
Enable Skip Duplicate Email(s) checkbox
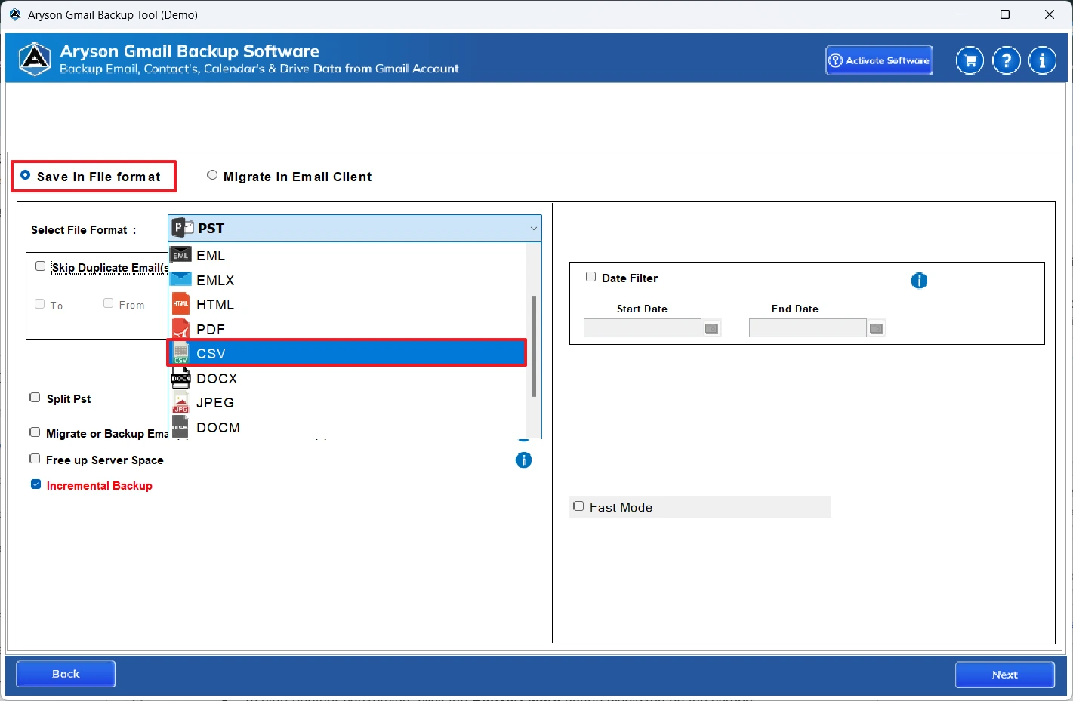[41, 266]
